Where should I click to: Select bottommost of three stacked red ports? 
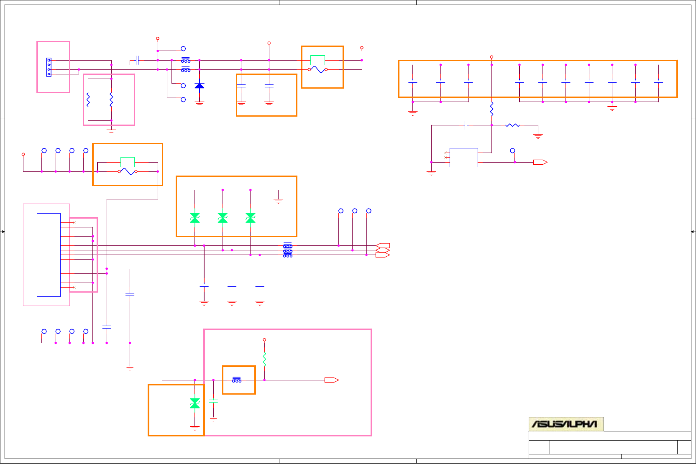383,255
